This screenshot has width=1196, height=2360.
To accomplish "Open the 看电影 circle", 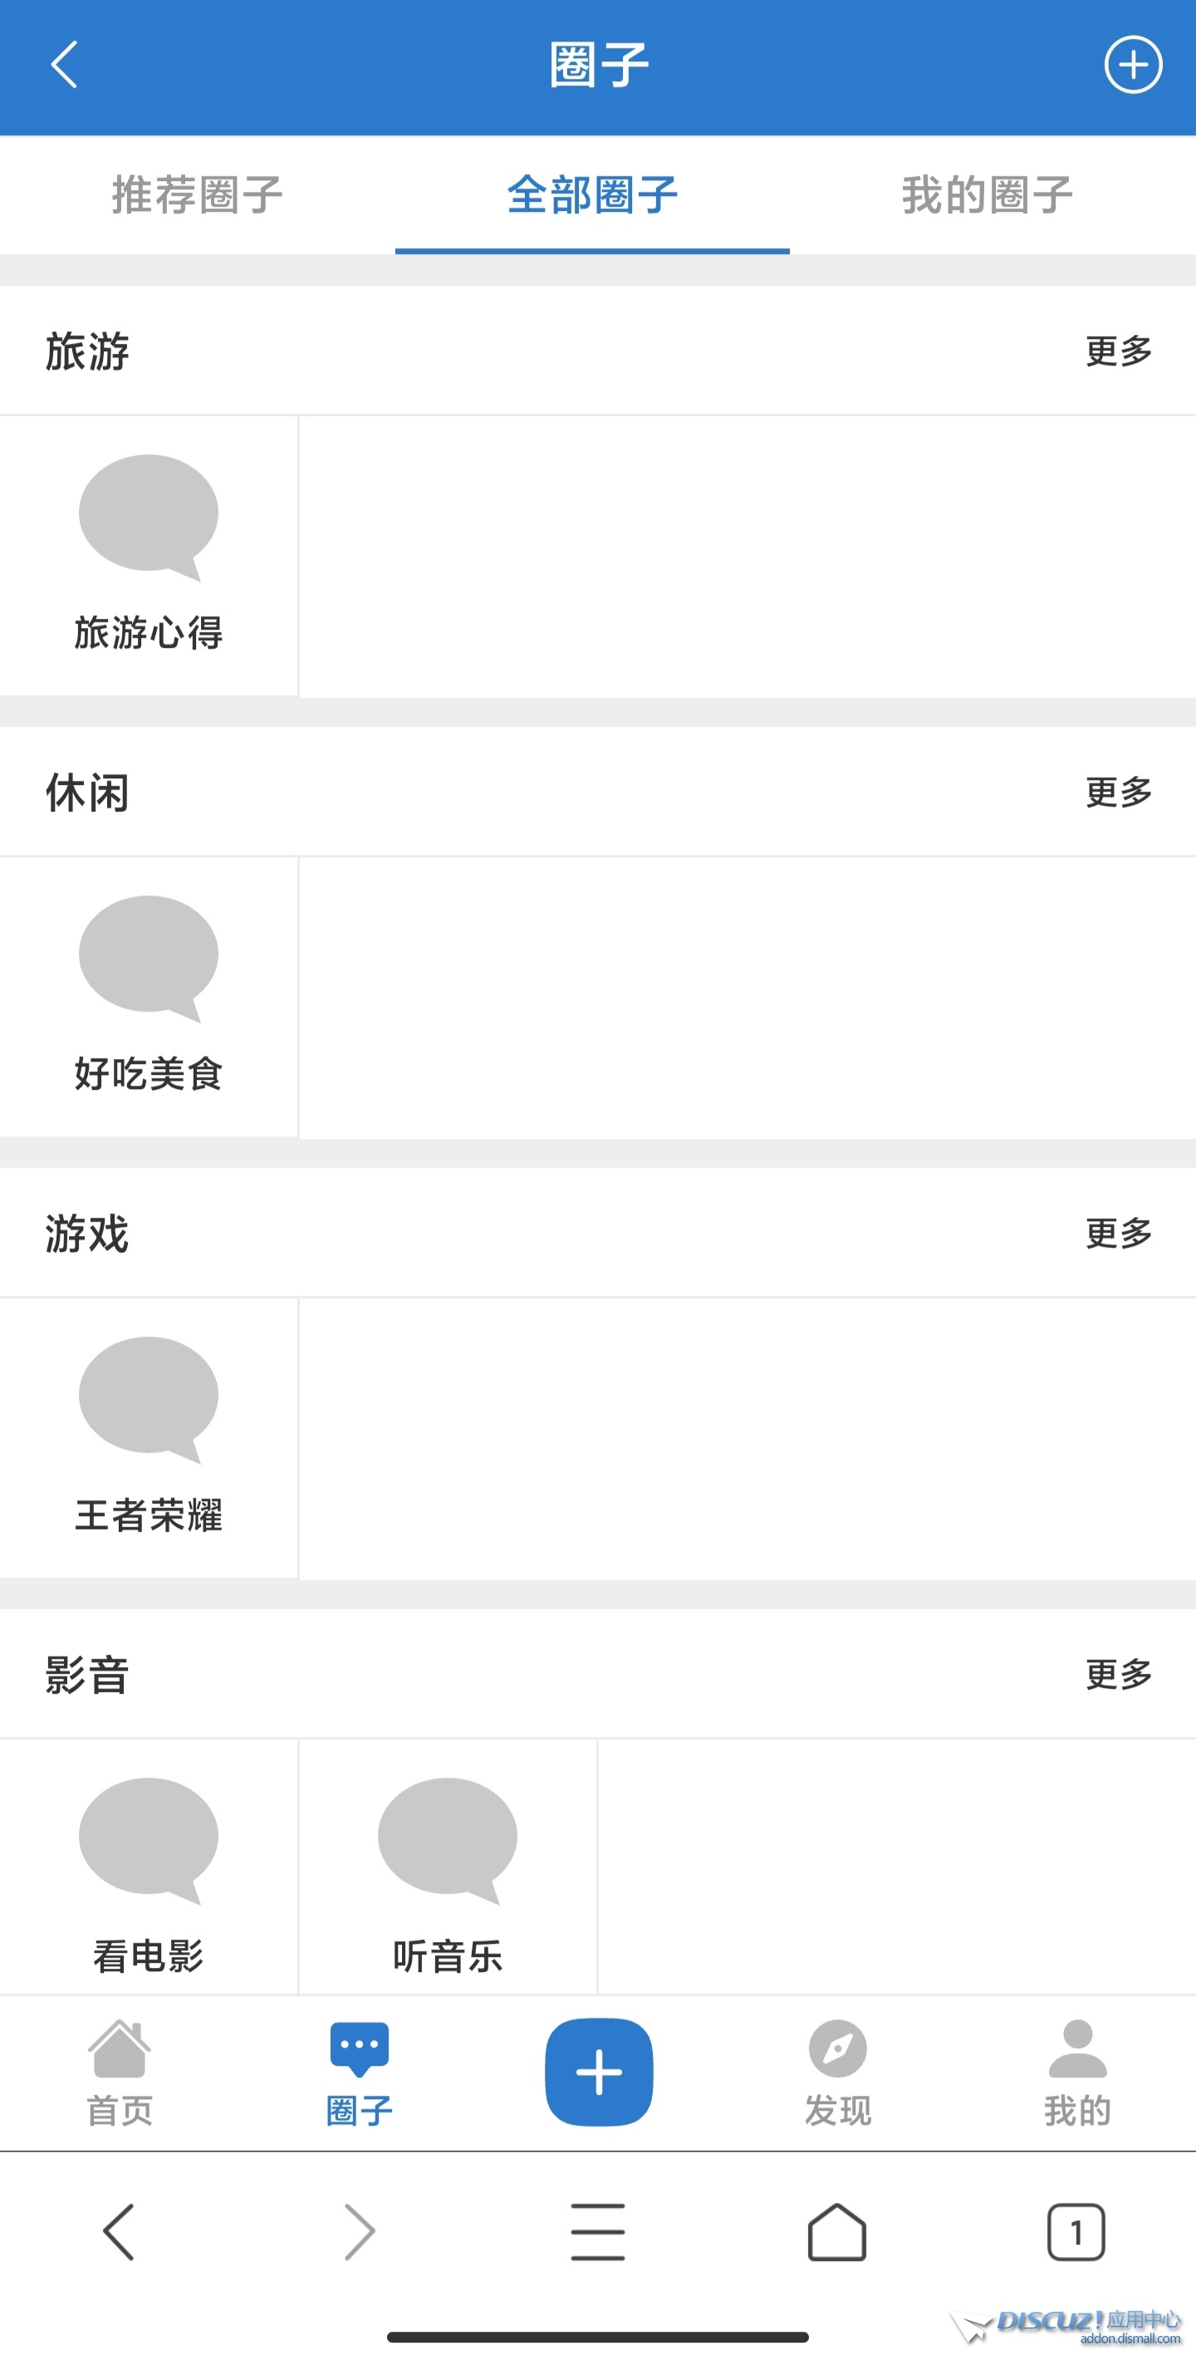I will 149,1867.
